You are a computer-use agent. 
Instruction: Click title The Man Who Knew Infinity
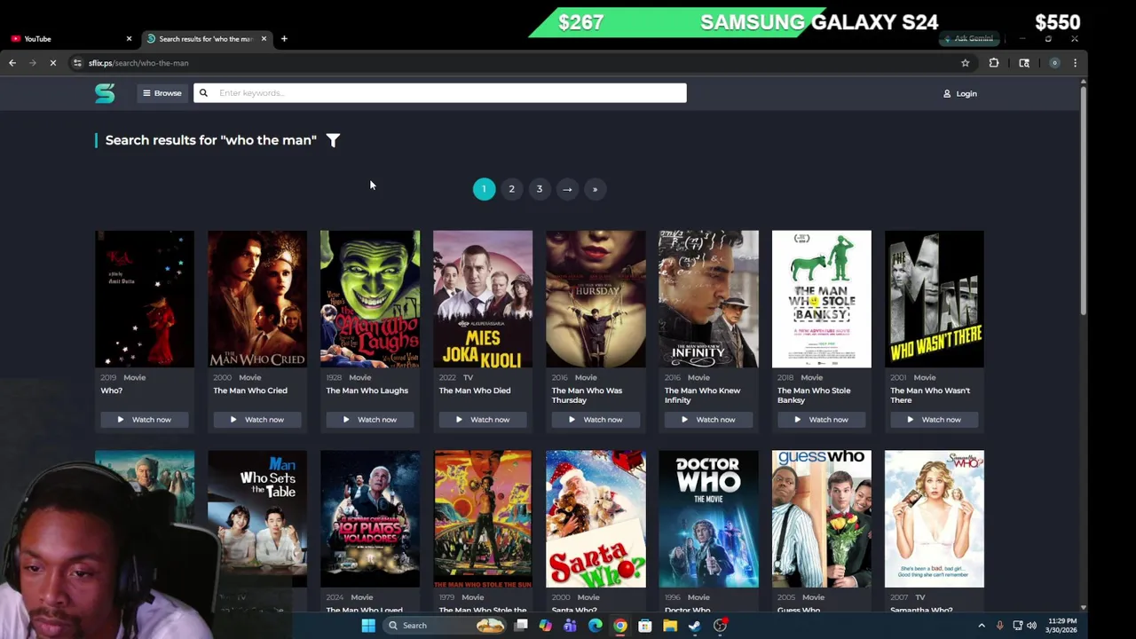(702, 395)
